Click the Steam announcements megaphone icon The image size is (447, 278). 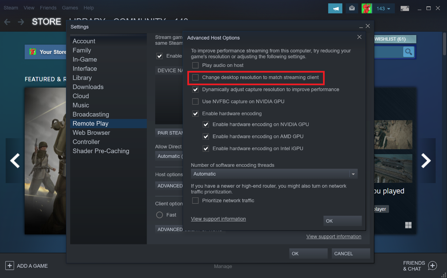(x=335, y=8)
